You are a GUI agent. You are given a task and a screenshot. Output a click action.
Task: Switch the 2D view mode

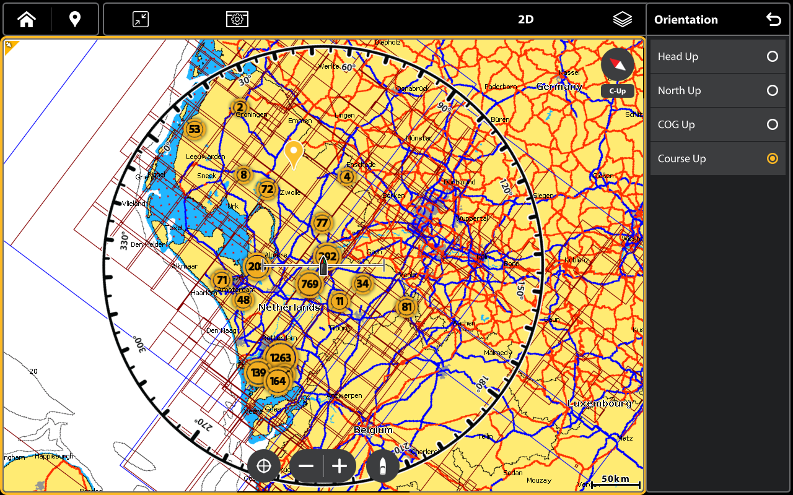click(x=525, y=20)
